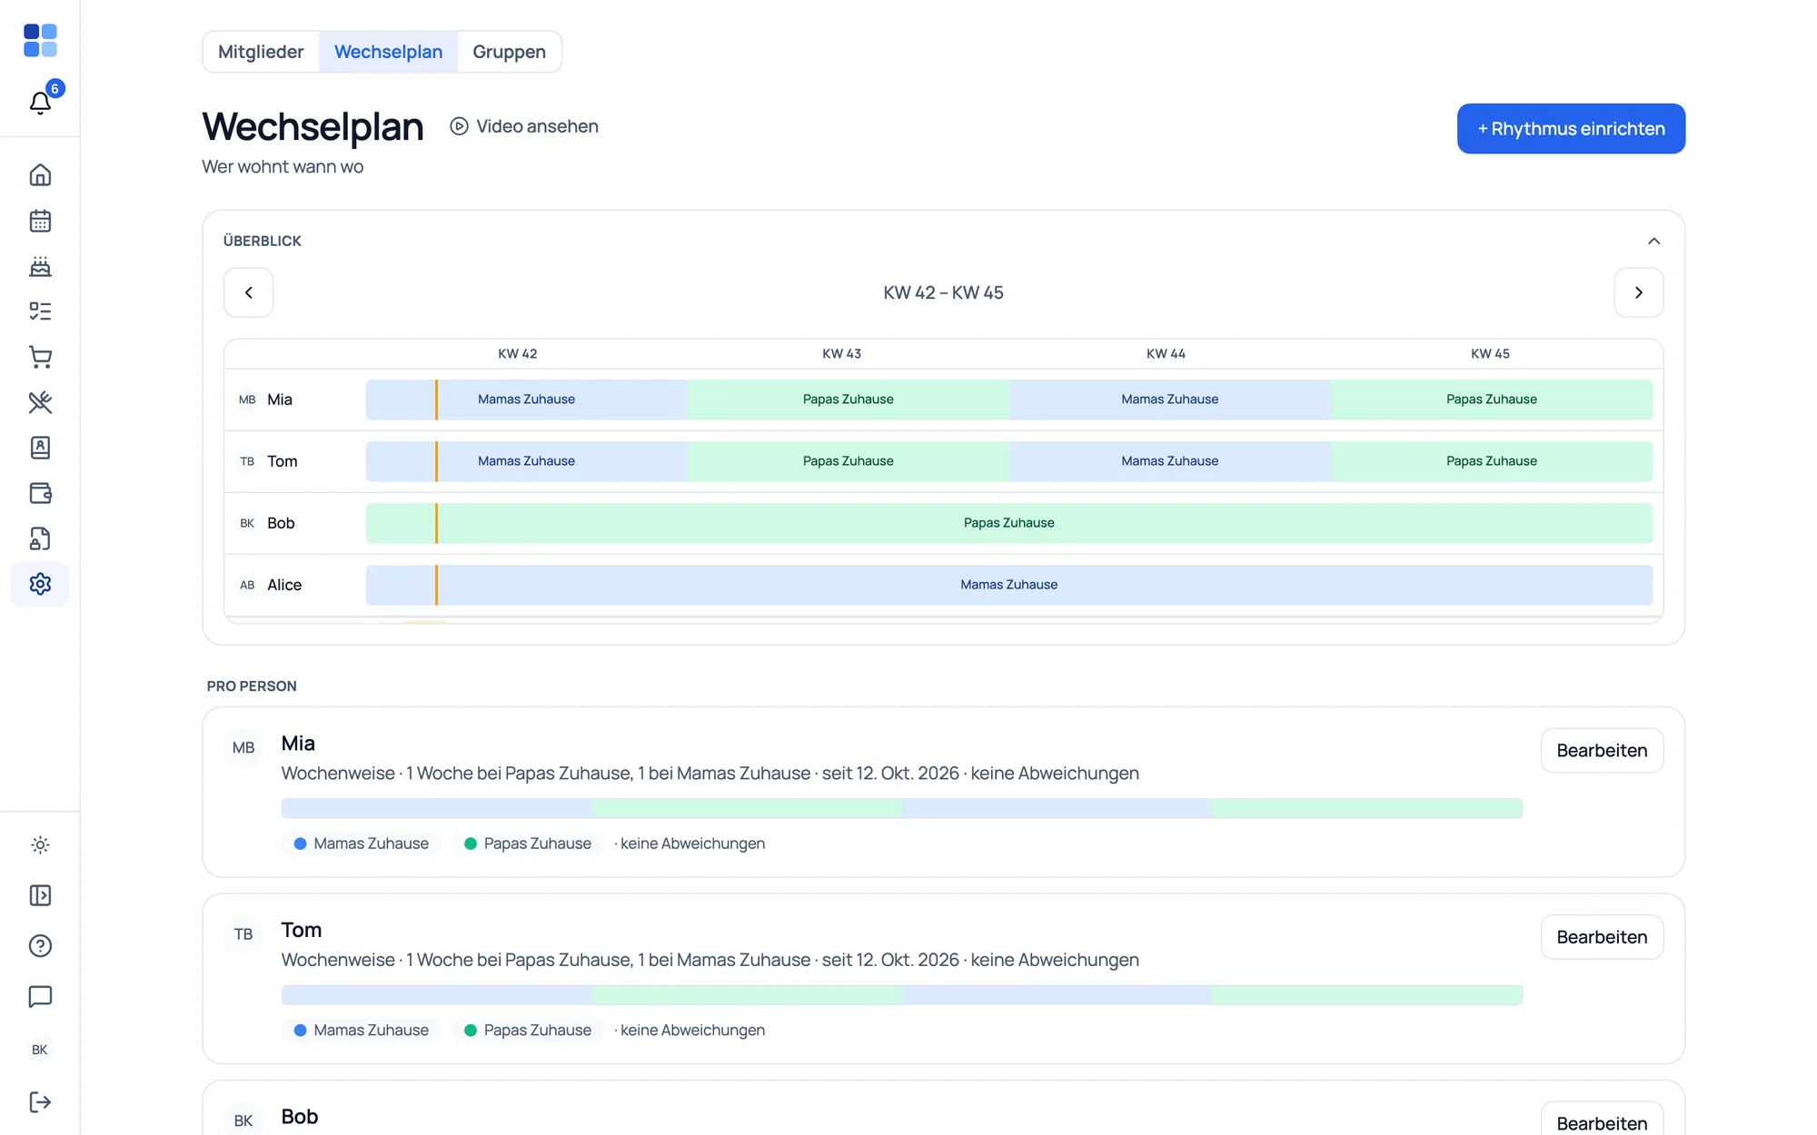Image resolution: width=1817 pixels, height=1135 pixels.
Task: Click Bearbeiten button for Mia
Action: [1602, 751]
